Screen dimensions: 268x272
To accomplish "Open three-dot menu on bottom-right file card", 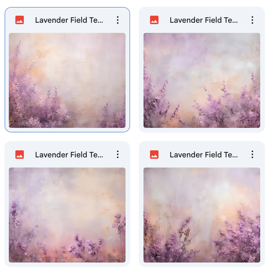I will [x=252, y=154].
